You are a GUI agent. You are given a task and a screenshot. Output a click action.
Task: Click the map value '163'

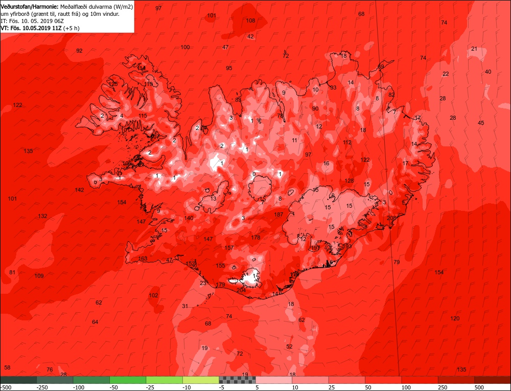click(x=143, y=258)
